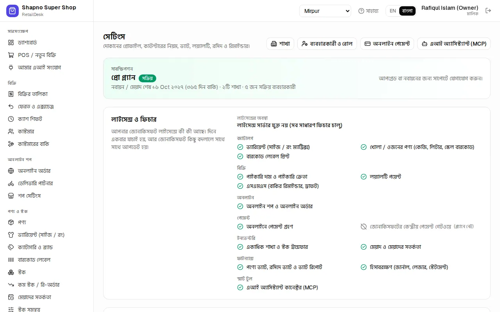Click the tag icon for ক্যাটাগরি ও ব্র্যান্ড
Viewport: 500px width, 312px height.
tap(11, 247)
